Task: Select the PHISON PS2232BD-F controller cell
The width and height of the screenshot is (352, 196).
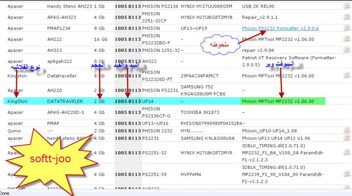Action: 156,39
